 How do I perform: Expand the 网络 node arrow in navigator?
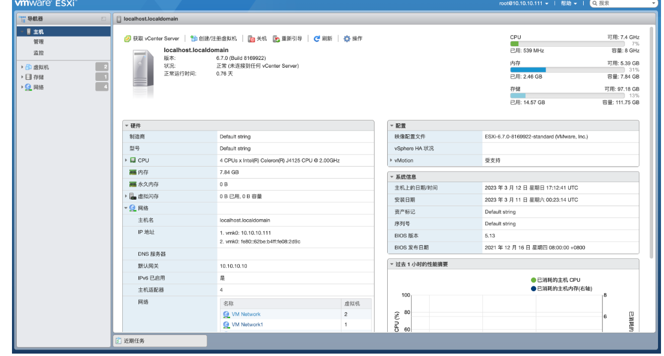click(x=22, y=87)
